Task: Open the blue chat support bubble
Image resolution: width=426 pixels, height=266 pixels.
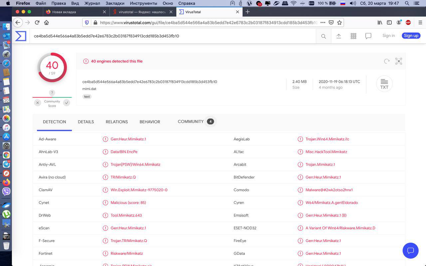Action: [410, 250]
